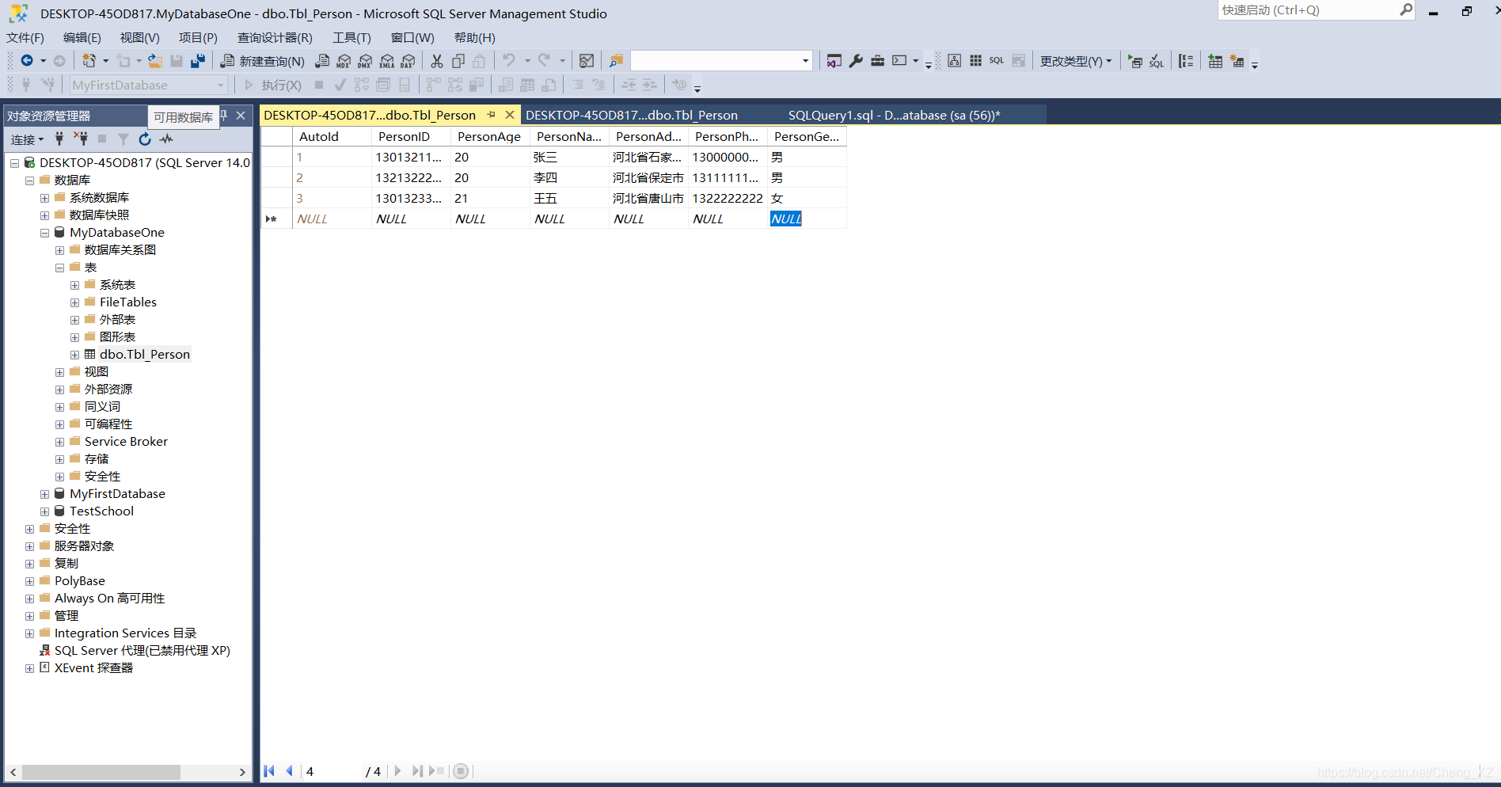Click the 张三 name cell
The height and width of the screenshot is (787, 1501).
click(569, 157)
